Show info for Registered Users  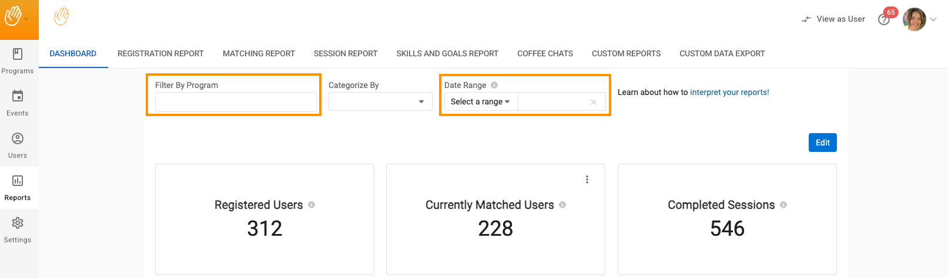pyautogui.click(x=311, y=205)
